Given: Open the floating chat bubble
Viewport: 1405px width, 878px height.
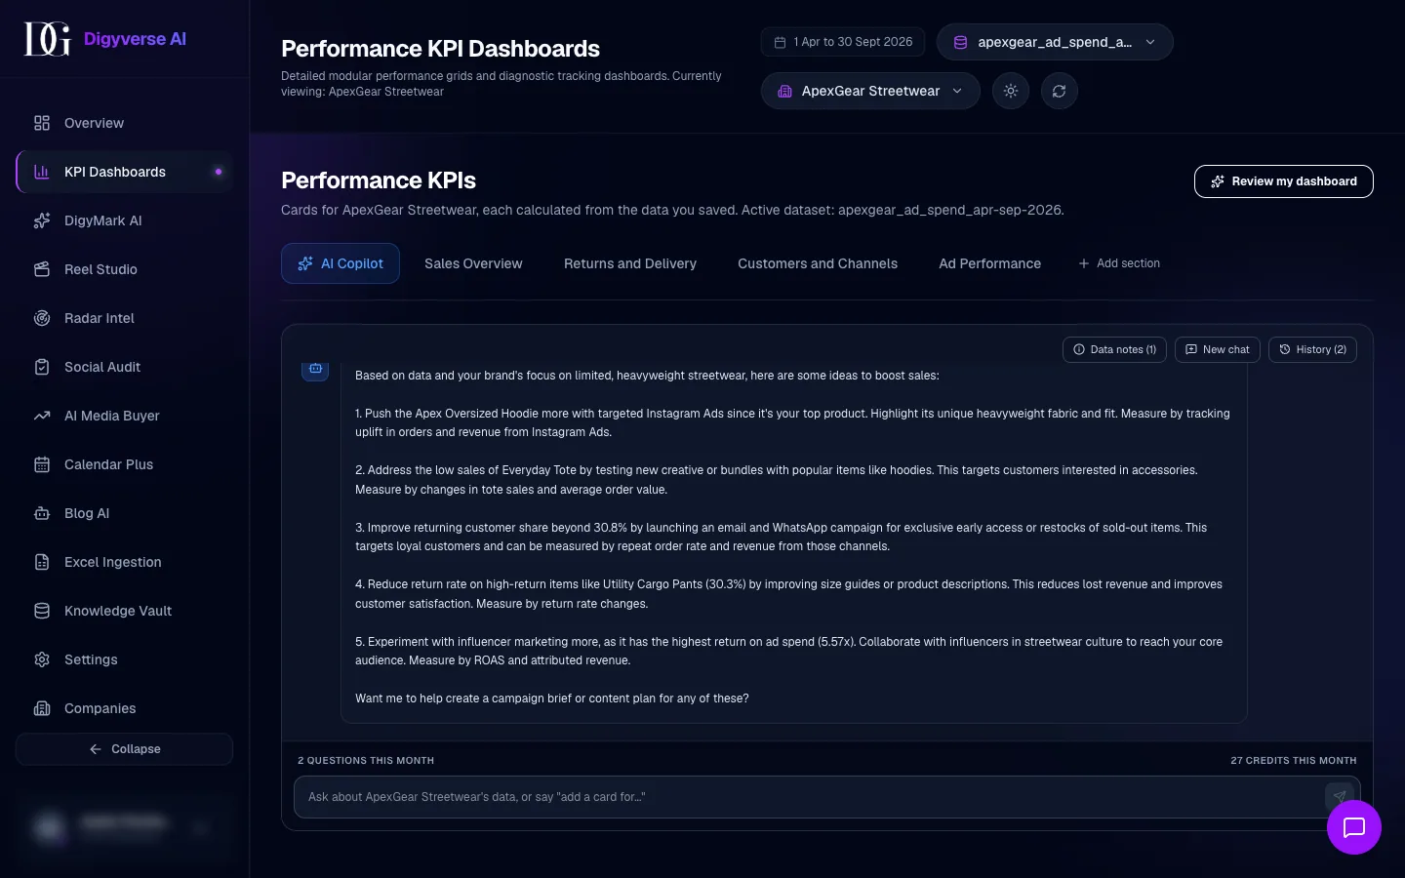Looking at the screenshot, I should 1354,827.
